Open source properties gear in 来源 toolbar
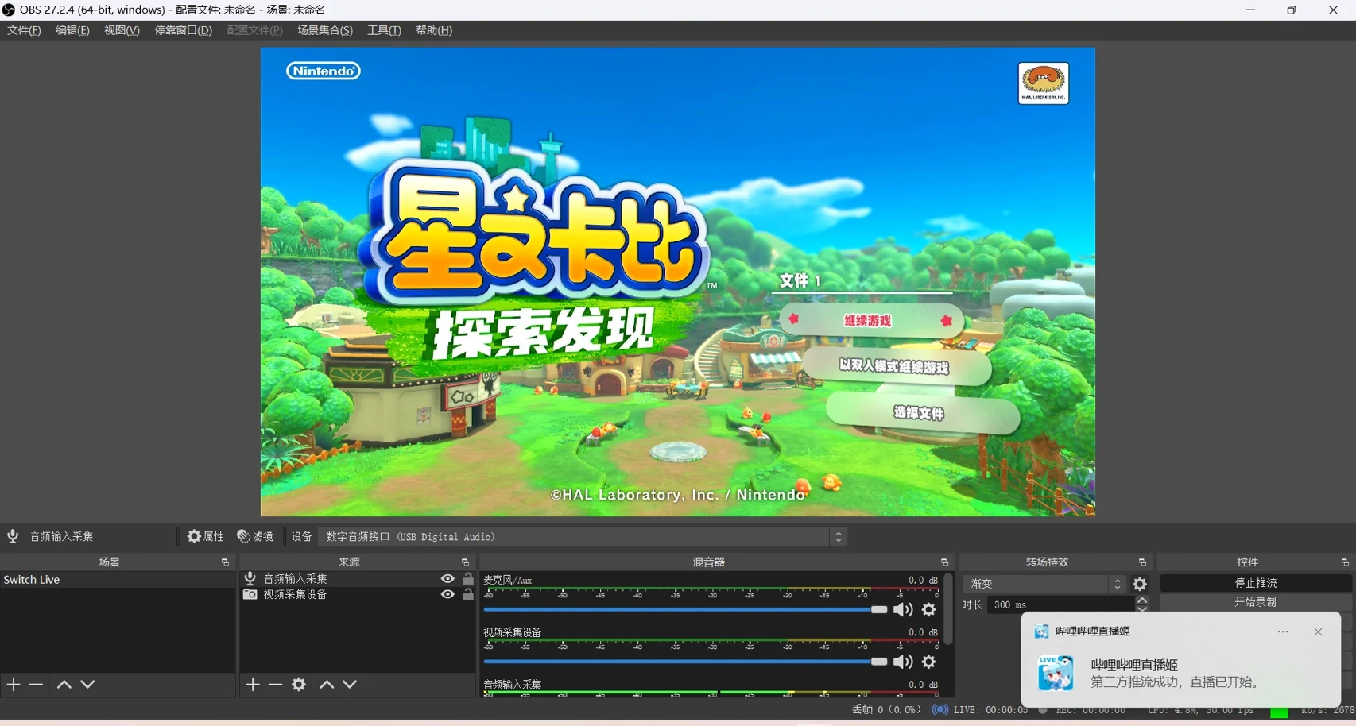This screenshot has width=1356, height=726. (299, 684)
